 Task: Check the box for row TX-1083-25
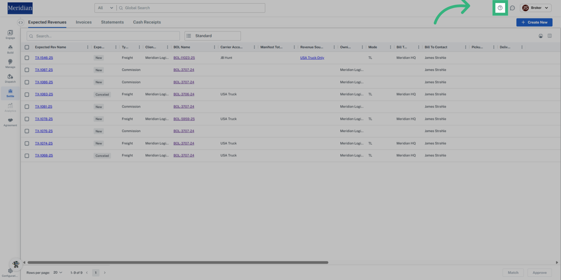27,95
